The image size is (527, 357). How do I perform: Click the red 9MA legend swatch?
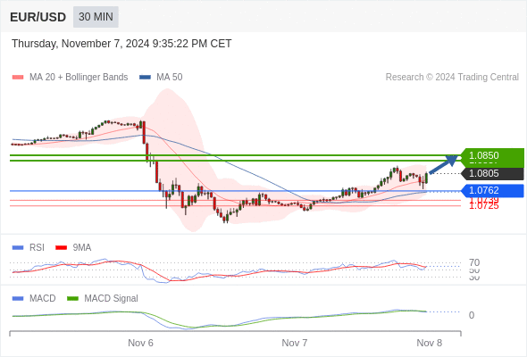coord(61,248)
